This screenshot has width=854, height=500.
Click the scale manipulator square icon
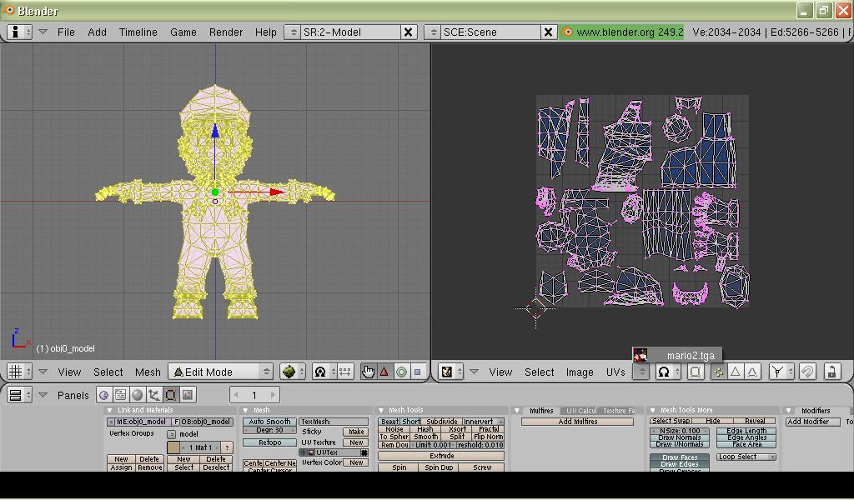pyautogui.click(x=417, y=372)
